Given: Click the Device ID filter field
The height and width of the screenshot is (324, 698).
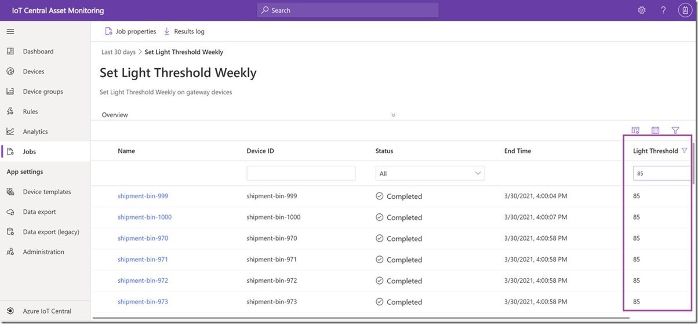Looking at the screenshot, I should coord(301,173).
